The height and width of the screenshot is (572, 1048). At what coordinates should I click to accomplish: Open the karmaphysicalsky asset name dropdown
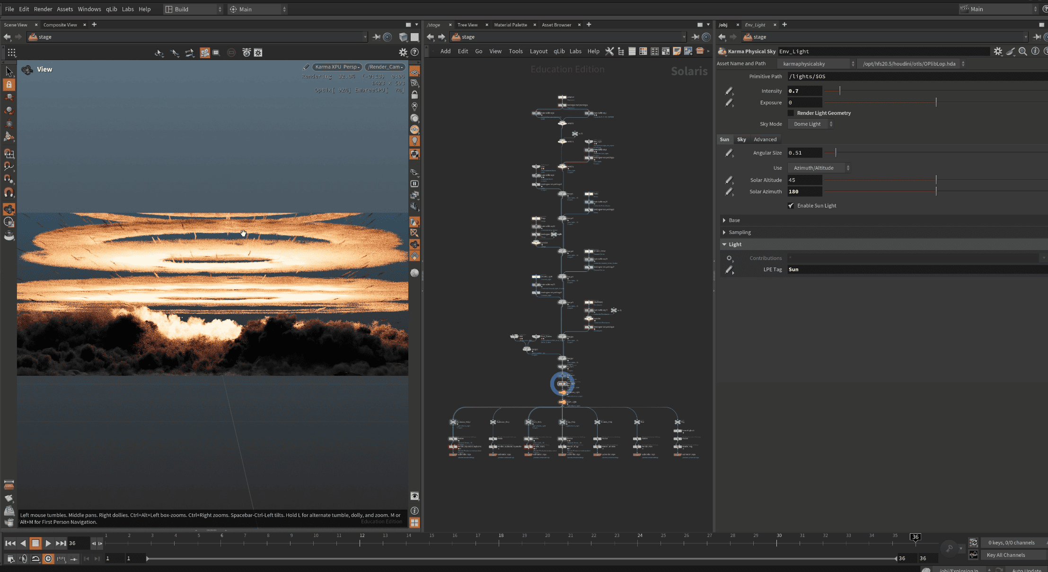817,64
